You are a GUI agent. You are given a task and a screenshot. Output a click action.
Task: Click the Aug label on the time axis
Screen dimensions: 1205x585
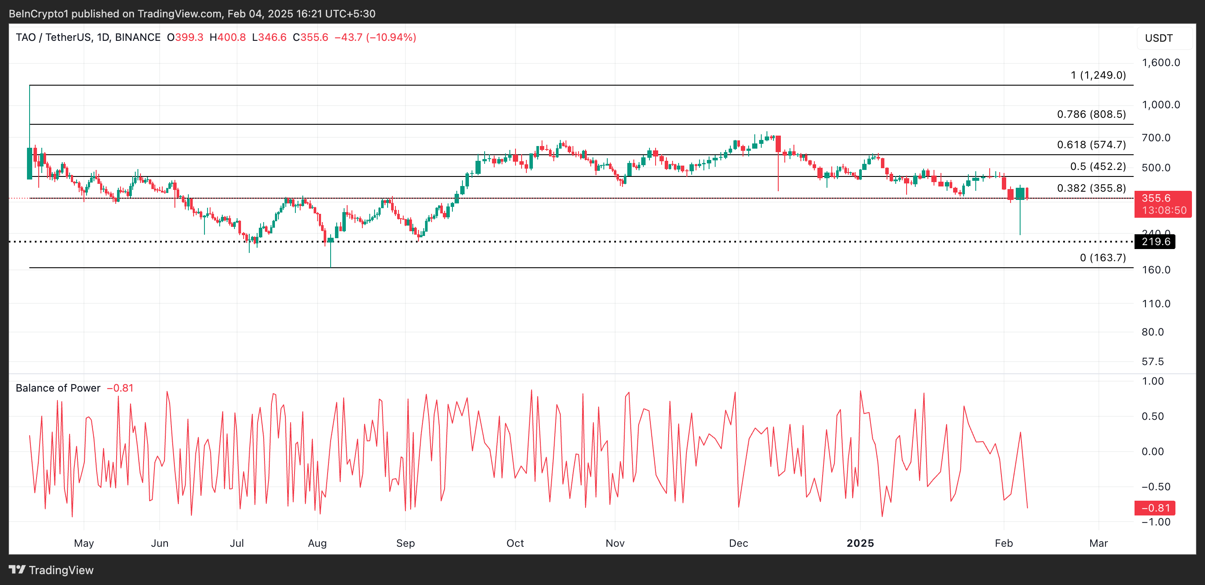point(317,543)
